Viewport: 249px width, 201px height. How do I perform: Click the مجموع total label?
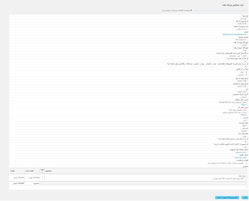(x=36, y=184)
